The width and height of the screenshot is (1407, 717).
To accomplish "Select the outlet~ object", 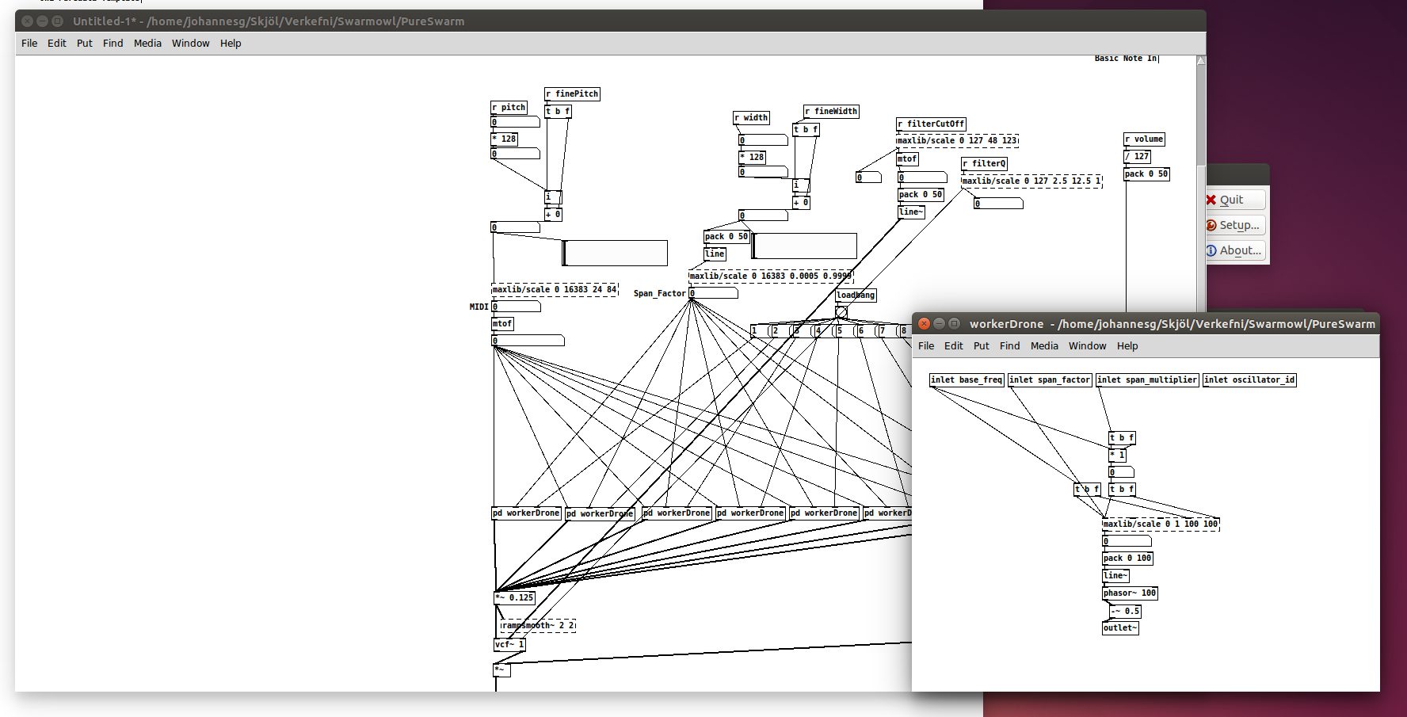I will point(1120,627).
